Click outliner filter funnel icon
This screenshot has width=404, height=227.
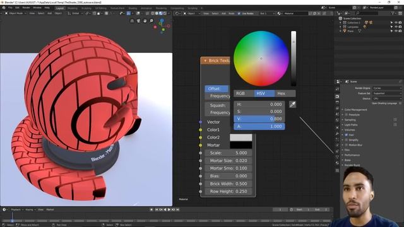pyautogui.click(x=393, y=13)
